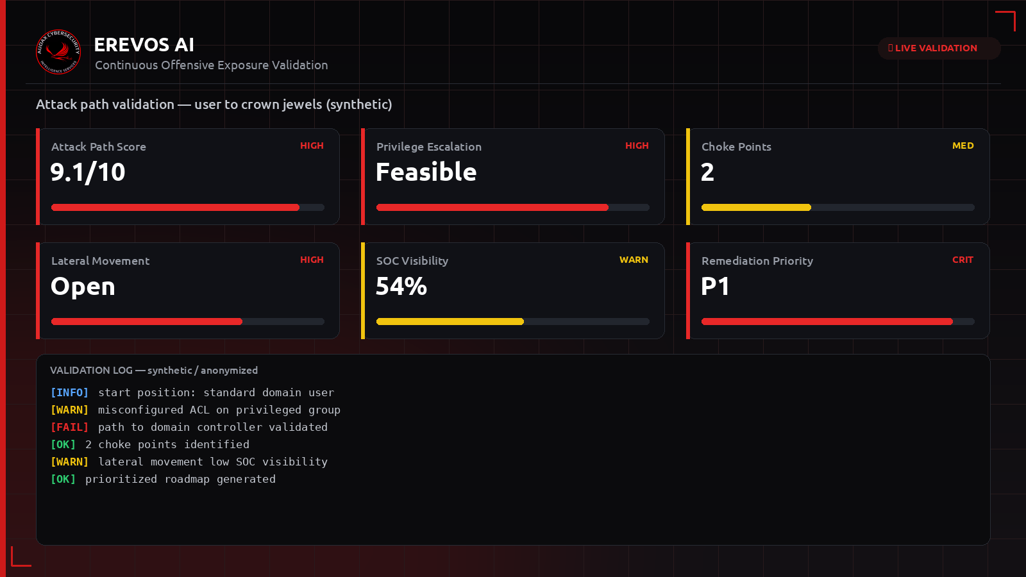Click the yellow Choke Points progress bar

point(838,208)
